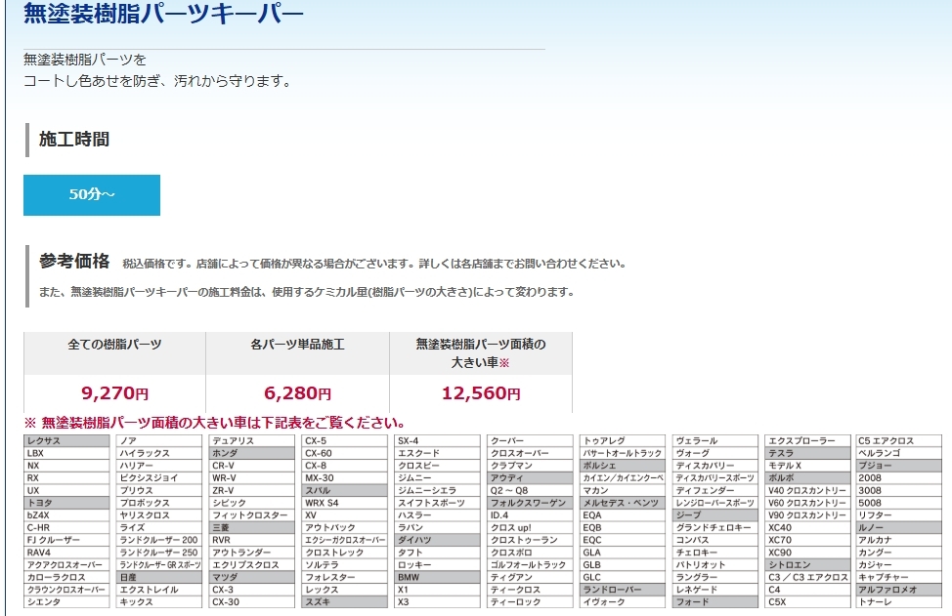Click the 施工時間 section heading
The image size is (952, 616).
click(x=74, y=140)
